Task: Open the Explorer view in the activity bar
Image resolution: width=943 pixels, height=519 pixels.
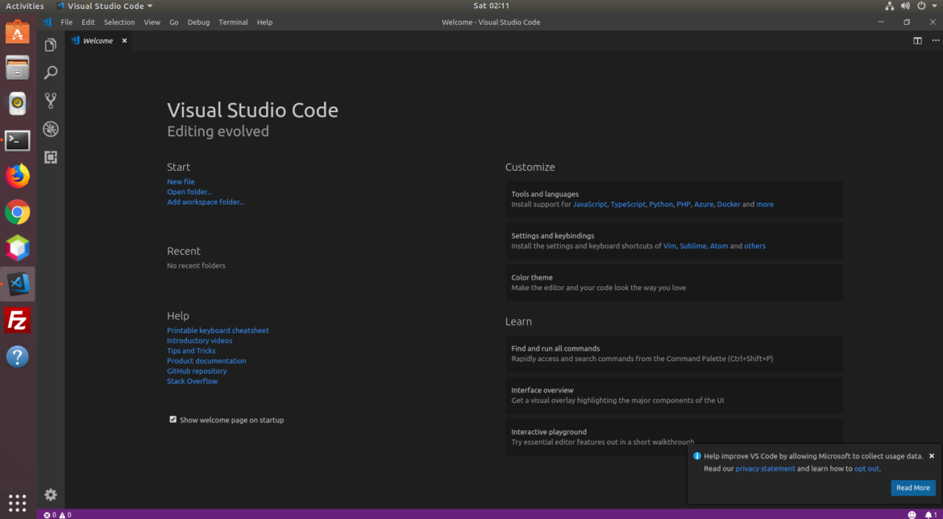Action: 50,44
